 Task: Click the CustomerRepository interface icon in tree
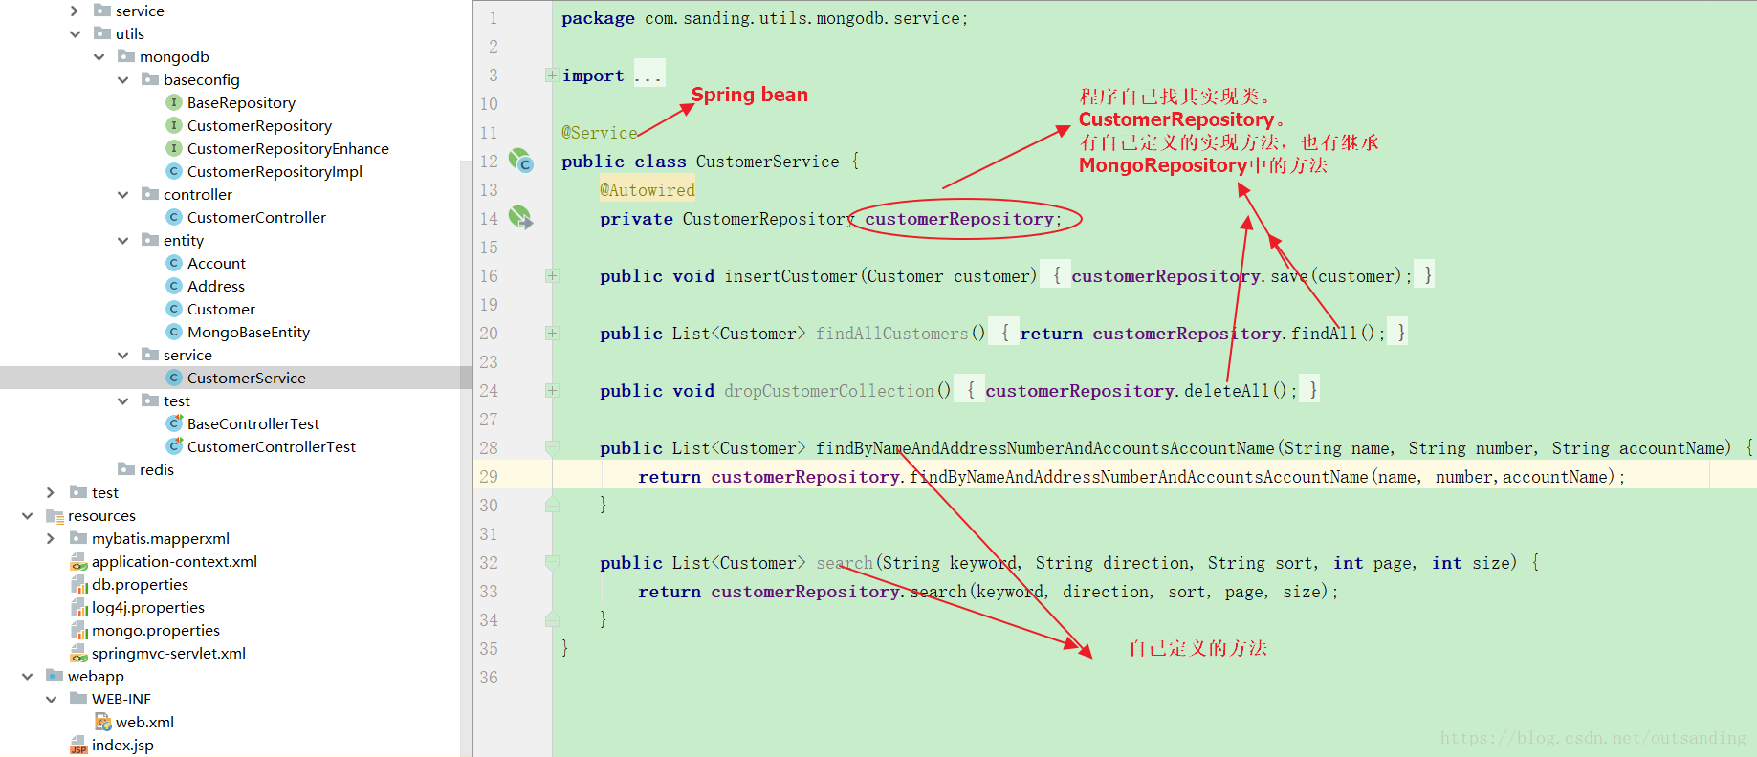pos(174,125)
